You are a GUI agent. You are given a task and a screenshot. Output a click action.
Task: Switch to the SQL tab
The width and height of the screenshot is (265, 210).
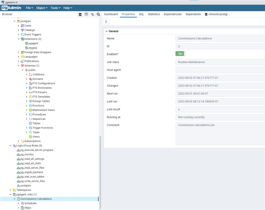[x=141, y=14]
